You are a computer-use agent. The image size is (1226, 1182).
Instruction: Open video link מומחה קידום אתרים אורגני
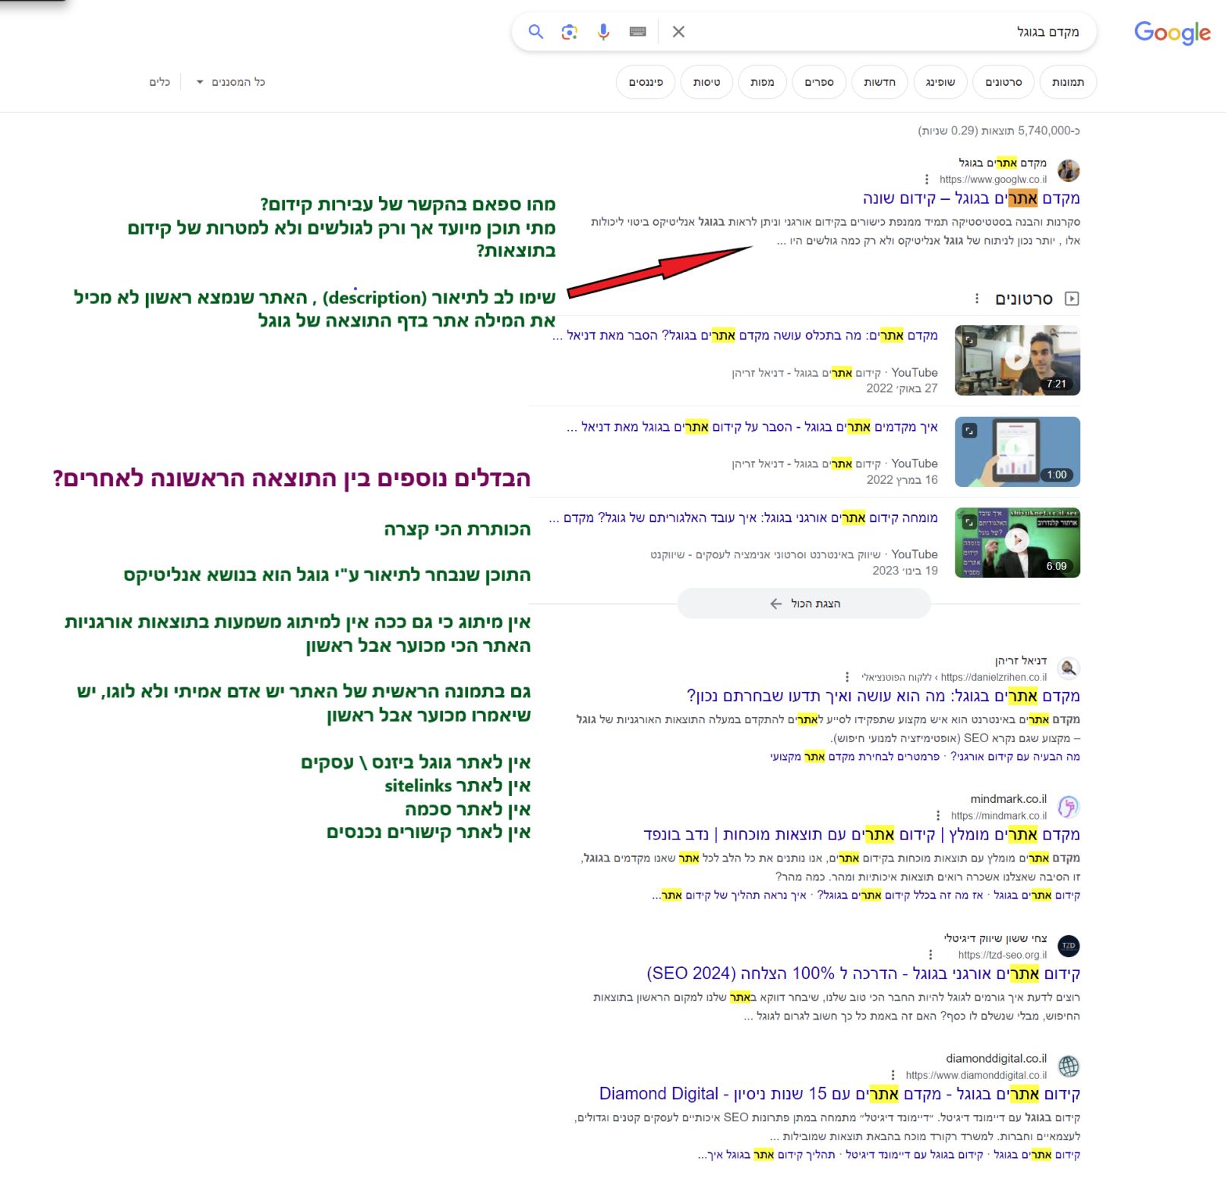[x=743, y=518]
